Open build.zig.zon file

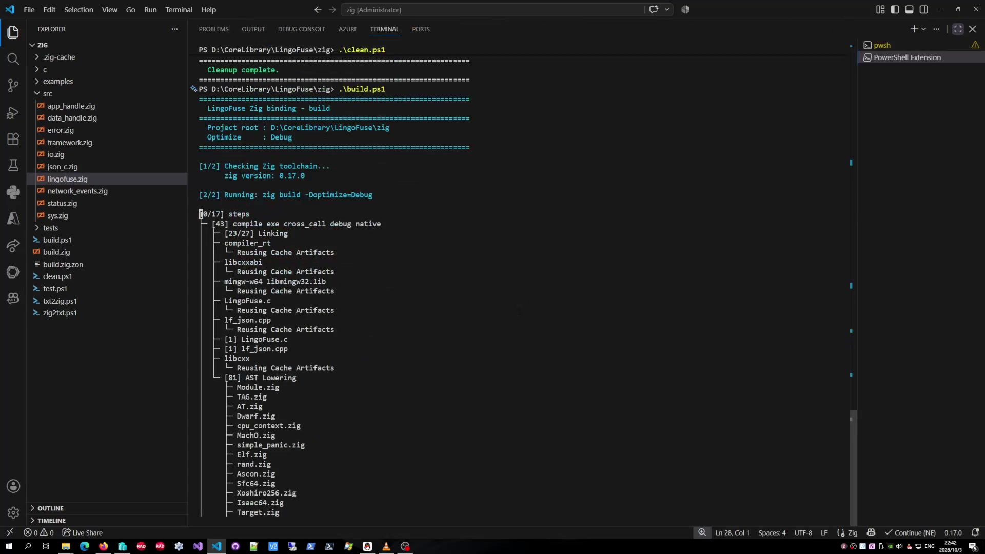(x=63, y=265)
